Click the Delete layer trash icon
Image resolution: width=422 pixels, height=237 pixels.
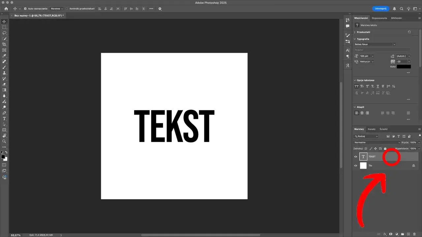[414, 234]
